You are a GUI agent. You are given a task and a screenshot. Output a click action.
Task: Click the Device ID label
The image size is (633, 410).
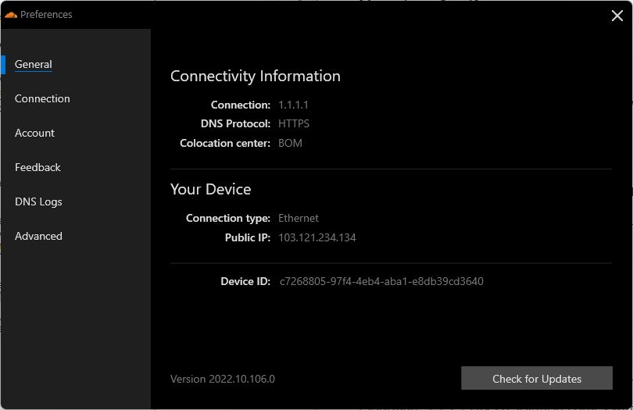tap(245, 281)
